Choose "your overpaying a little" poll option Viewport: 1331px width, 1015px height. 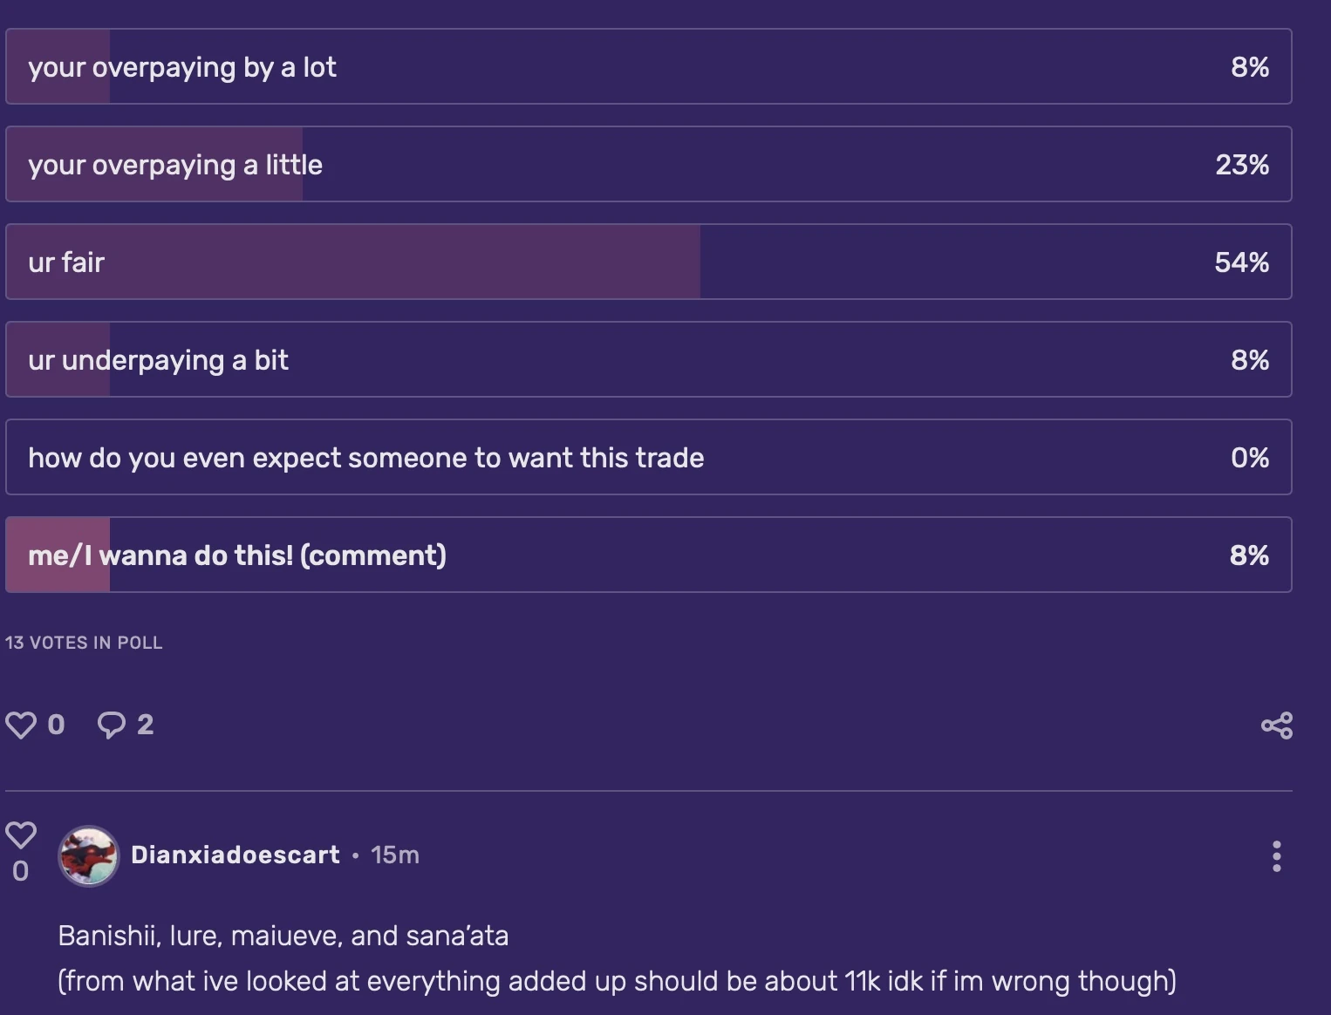tap(648, 165)
